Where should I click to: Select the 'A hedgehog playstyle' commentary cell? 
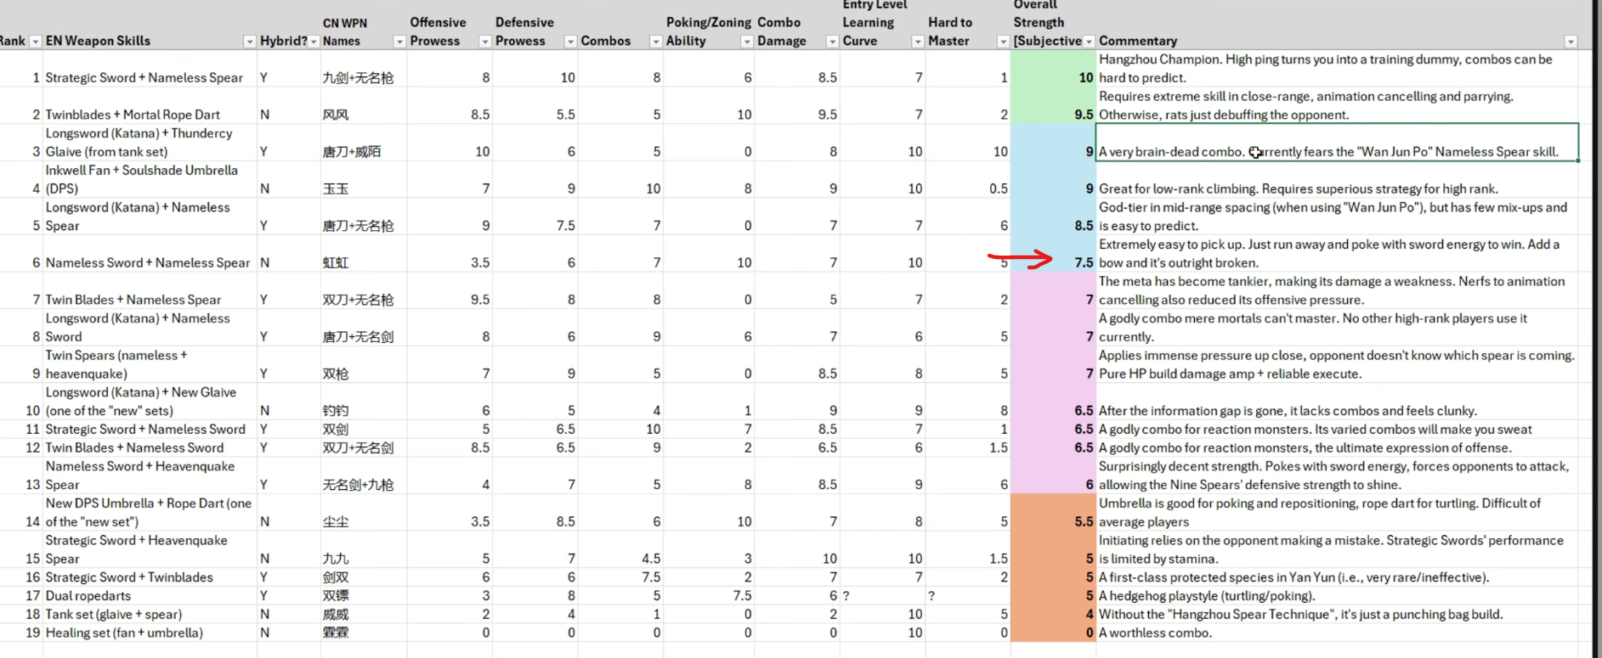[x=1338, y=596]
